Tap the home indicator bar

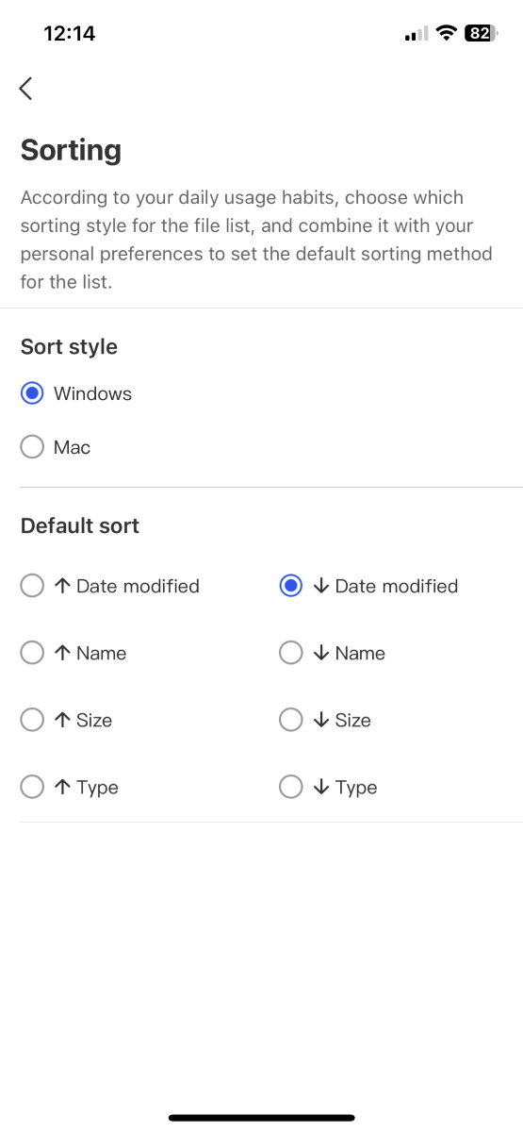[261, 1118]
